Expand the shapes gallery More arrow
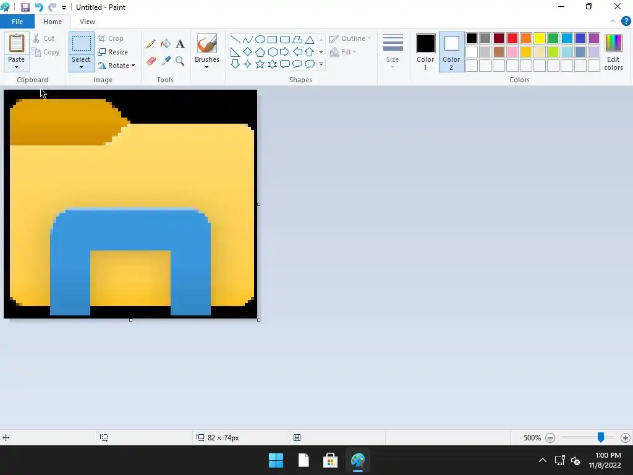This screenshot has width=633, height=475. pyautogui.click(x=321, y=64)
